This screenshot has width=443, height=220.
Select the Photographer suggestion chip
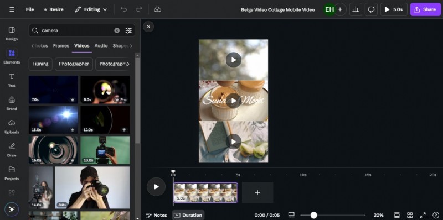(x=74, y=64)
